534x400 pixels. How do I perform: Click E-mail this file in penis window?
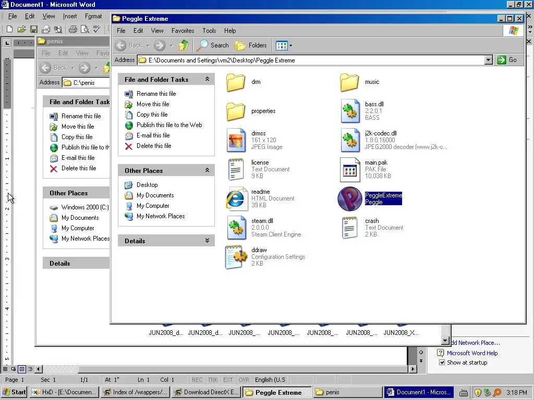[78, 157]
